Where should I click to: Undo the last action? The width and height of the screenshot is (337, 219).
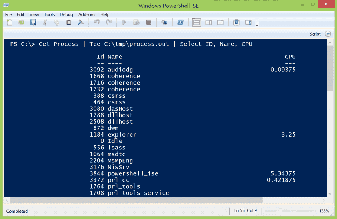point(96,22)
